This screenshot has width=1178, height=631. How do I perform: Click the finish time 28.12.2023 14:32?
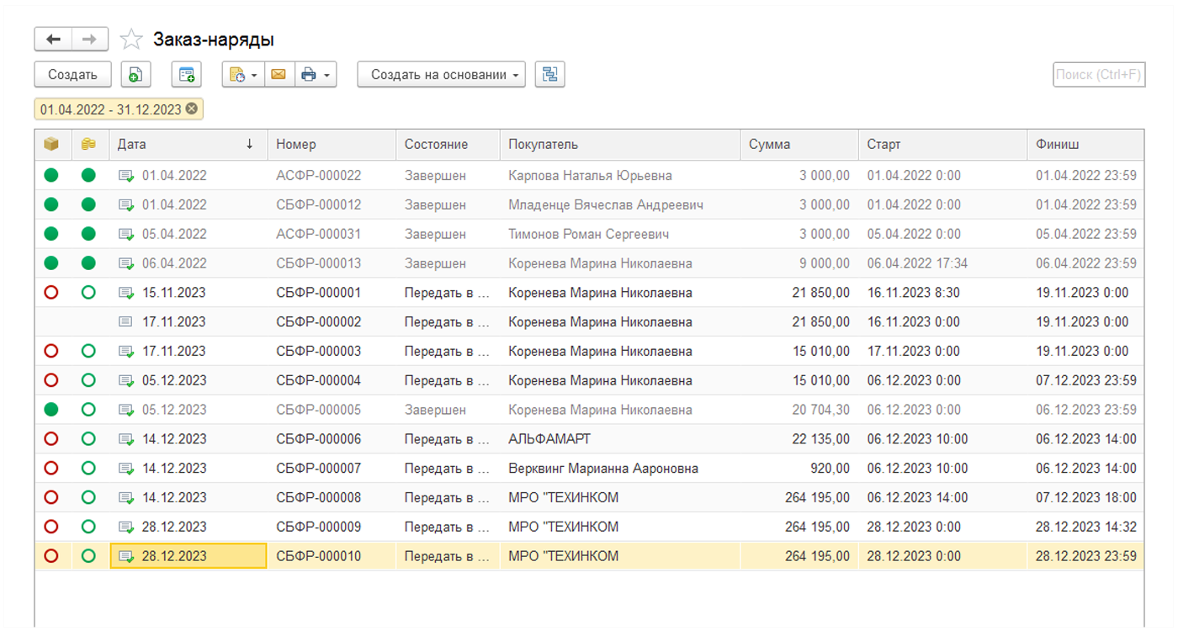coord(1086,527)
